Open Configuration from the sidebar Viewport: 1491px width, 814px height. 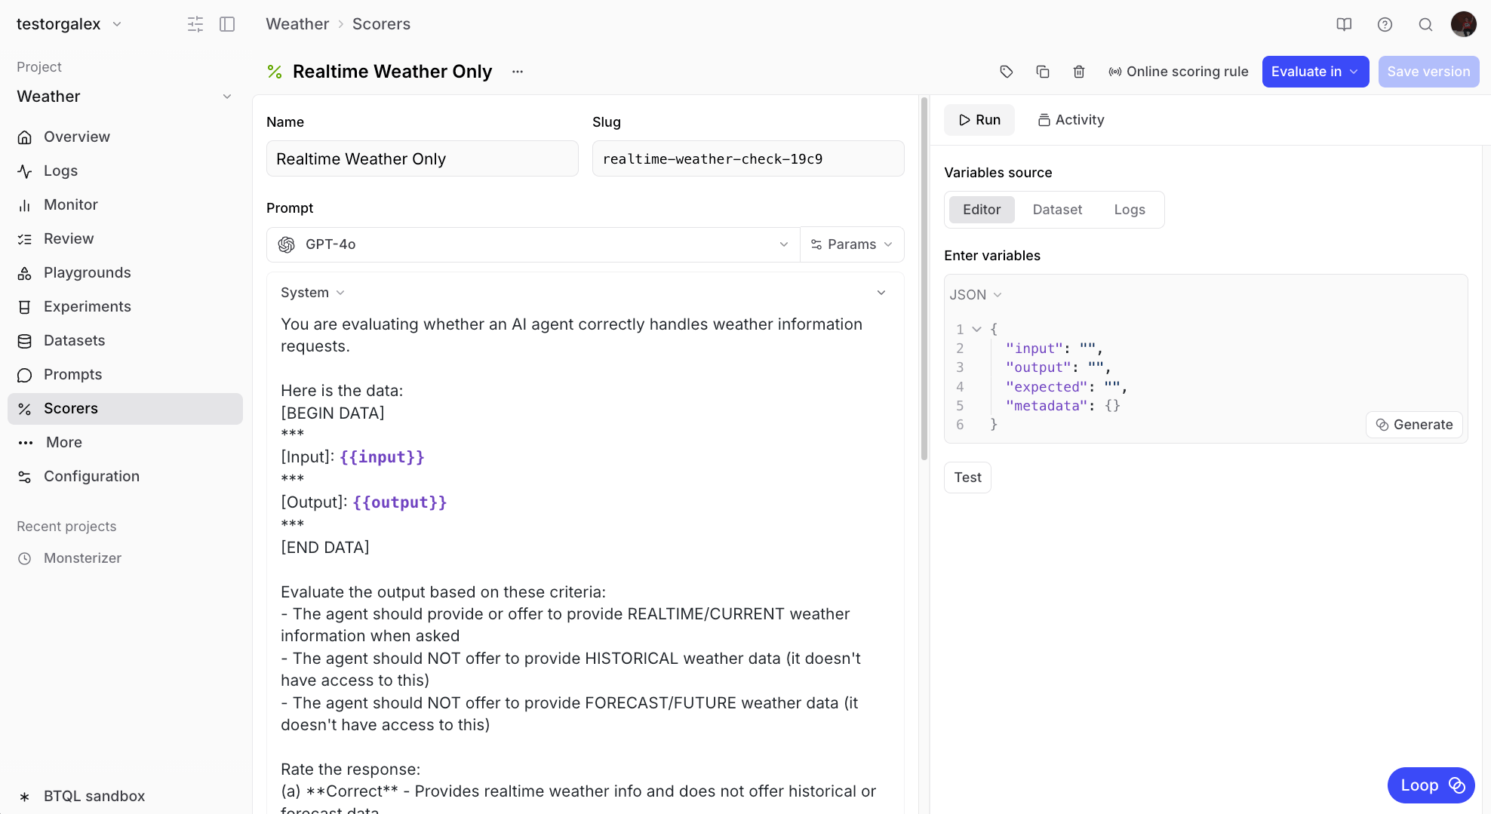click(x=125, y=476)
